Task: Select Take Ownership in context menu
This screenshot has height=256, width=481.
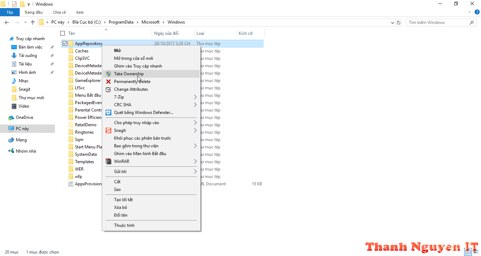Action: coord(151,74)
